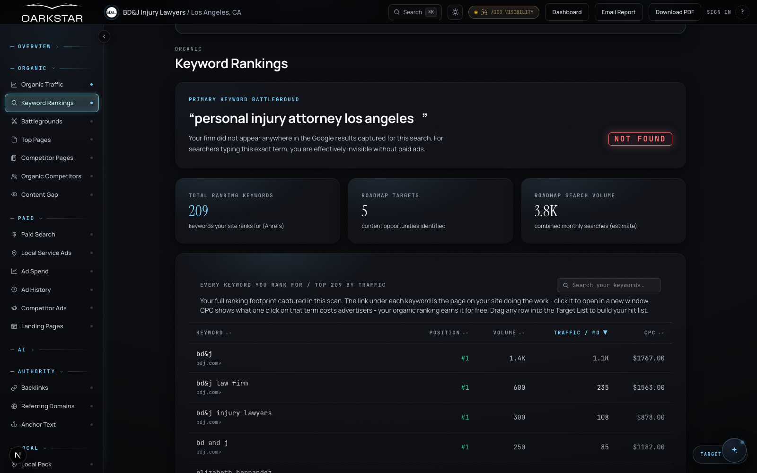Open the Target list button
Viewport: 757px width, 473px height.
point(711,455)
